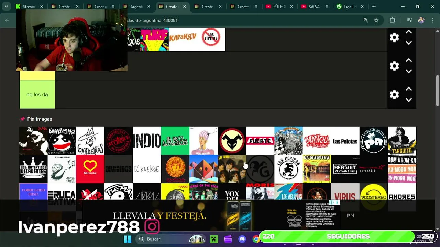This screenshot has height=247, width=440.
Task: Move the yellow tier row up
Action: pos(409,60)
